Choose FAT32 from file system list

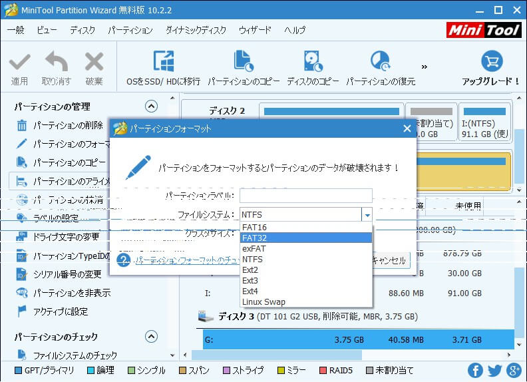pos(306,238)
